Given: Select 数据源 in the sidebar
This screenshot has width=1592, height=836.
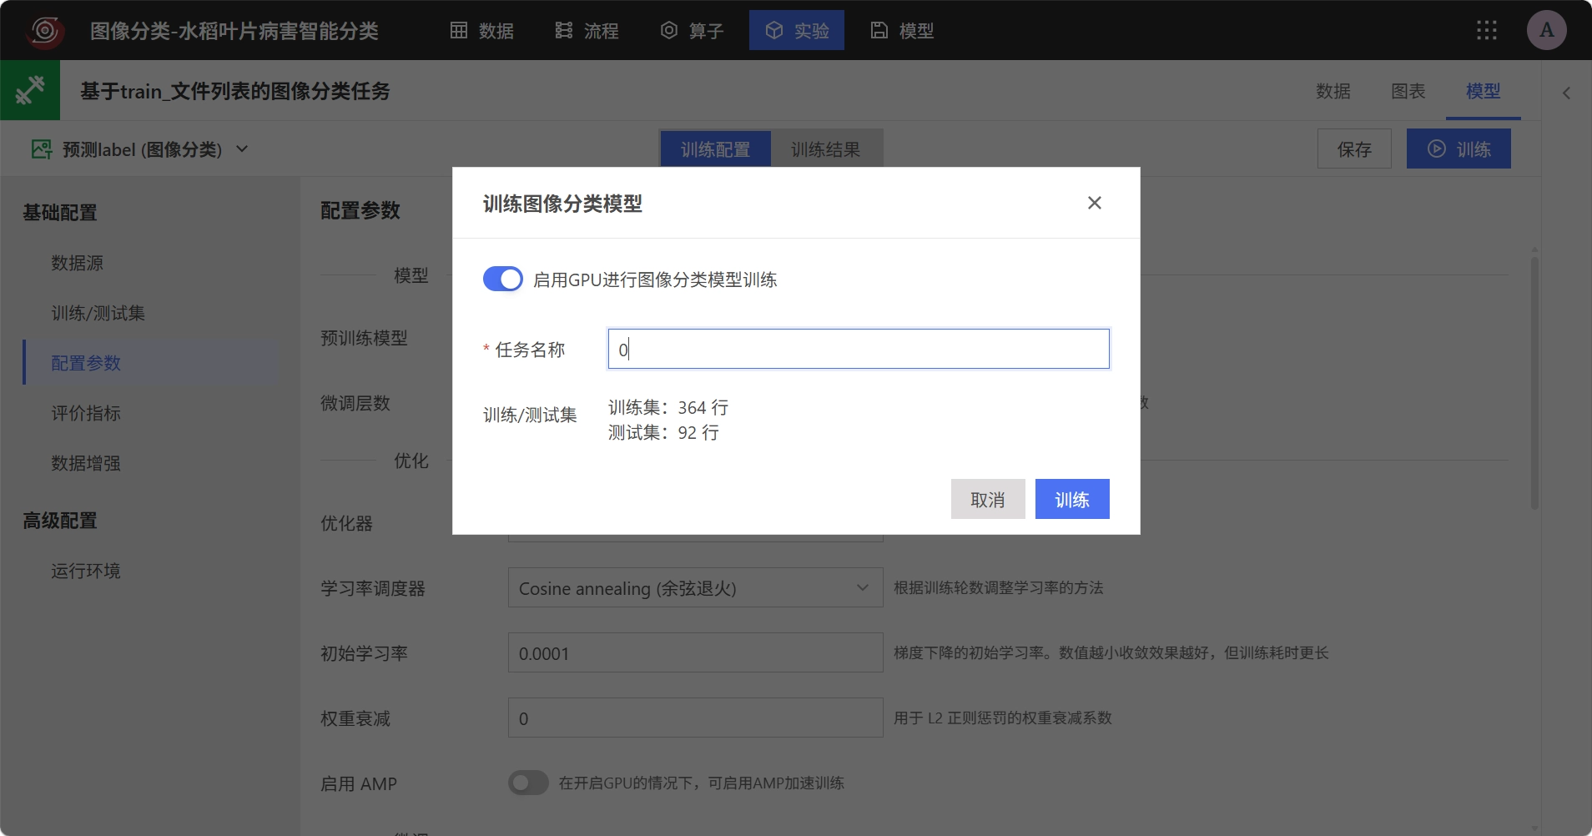Looking at the screenshot, I should click(78, 263).
